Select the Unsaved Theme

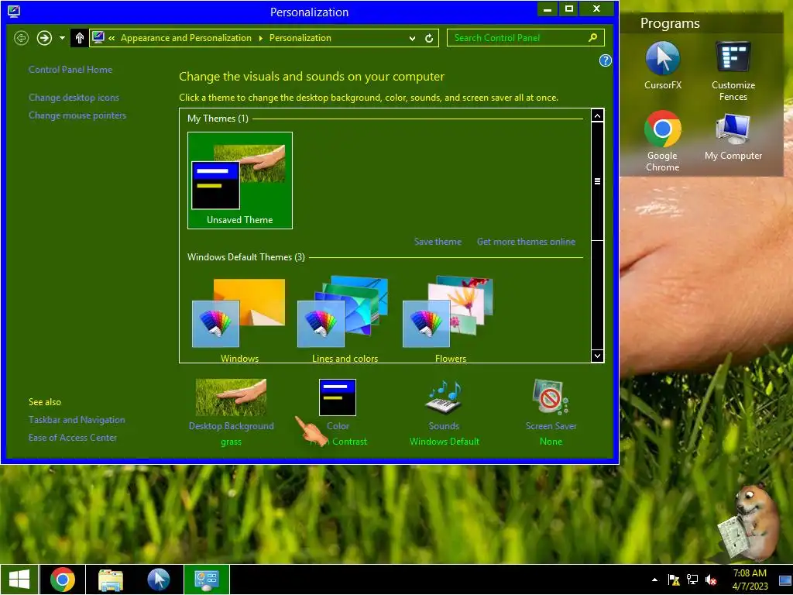(240, 181)
